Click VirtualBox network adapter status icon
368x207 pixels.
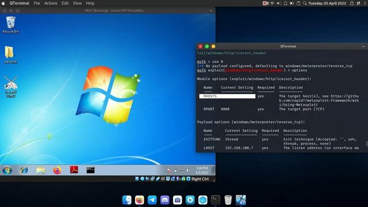pyautogui.click(x=152, y=179)
